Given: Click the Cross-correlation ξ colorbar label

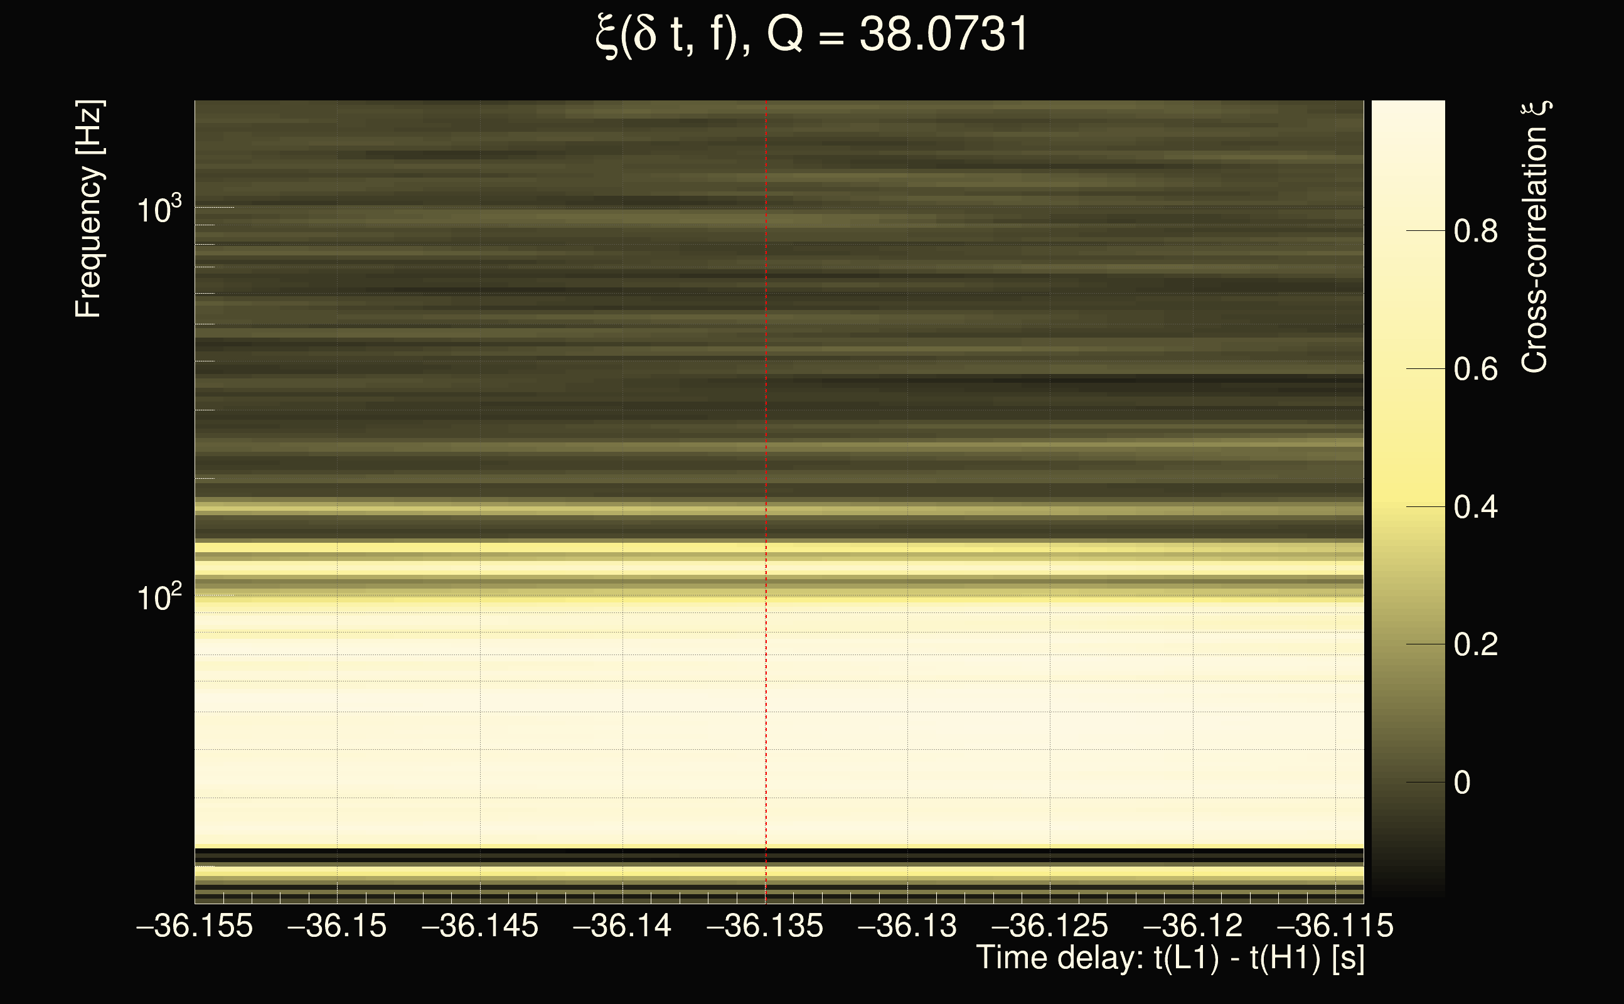Looking at the screenshot, I should [1535, 237].
